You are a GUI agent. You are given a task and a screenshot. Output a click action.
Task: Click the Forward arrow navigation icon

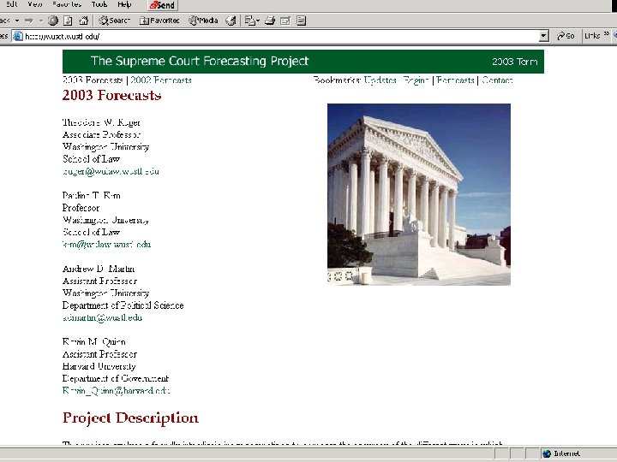point(29,21)
